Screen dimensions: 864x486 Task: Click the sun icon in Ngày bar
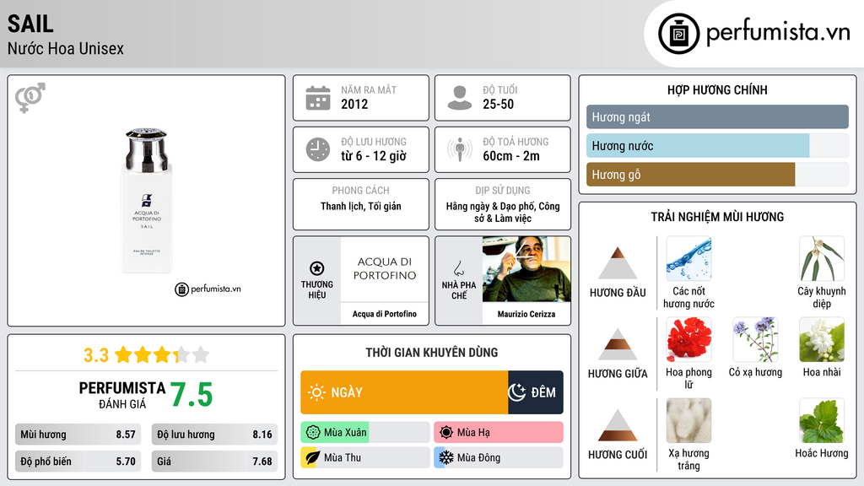click(316, 392)
